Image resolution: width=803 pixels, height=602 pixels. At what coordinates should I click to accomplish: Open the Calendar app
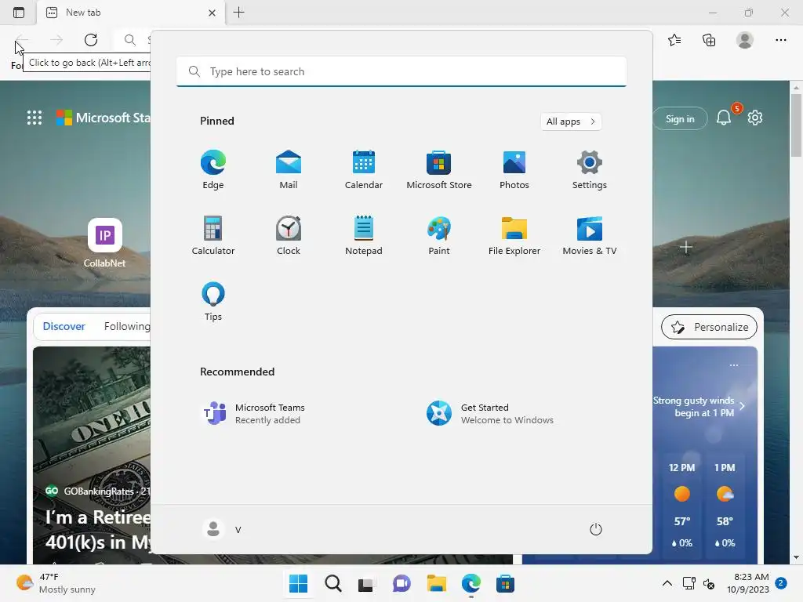(364, 169)
